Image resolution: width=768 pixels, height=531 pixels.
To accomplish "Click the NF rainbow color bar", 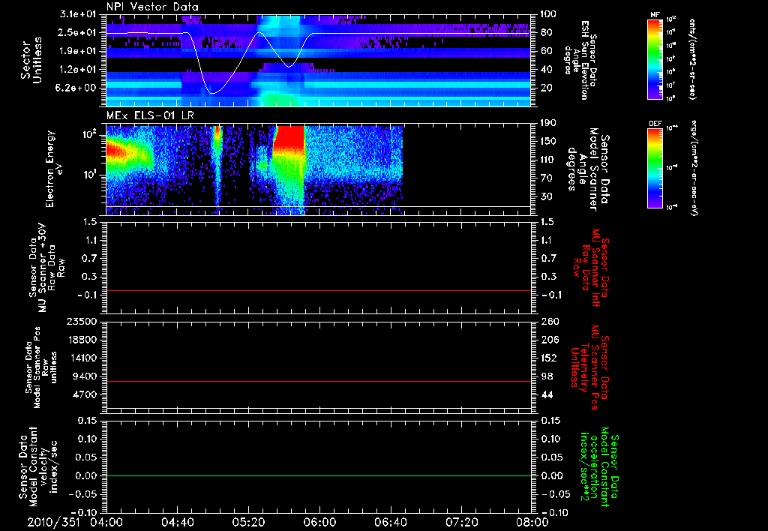I will 655,58.
